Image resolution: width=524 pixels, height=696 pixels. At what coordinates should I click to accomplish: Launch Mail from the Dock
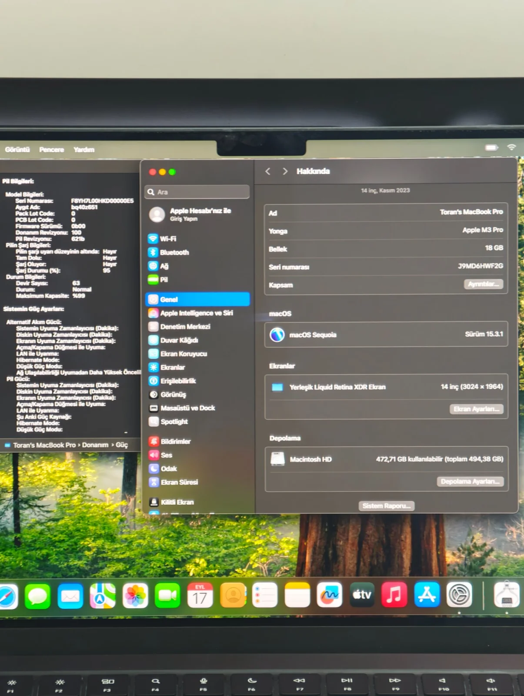pos(70,596)
